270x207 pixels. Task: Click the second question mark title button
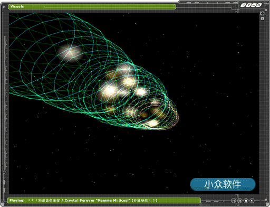point(248,5)
